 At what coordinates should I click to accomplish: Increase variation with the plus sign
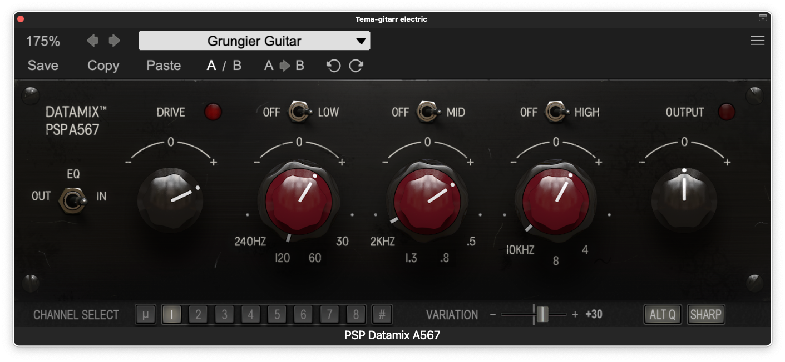pyautogui.click(x=575, y=315)
